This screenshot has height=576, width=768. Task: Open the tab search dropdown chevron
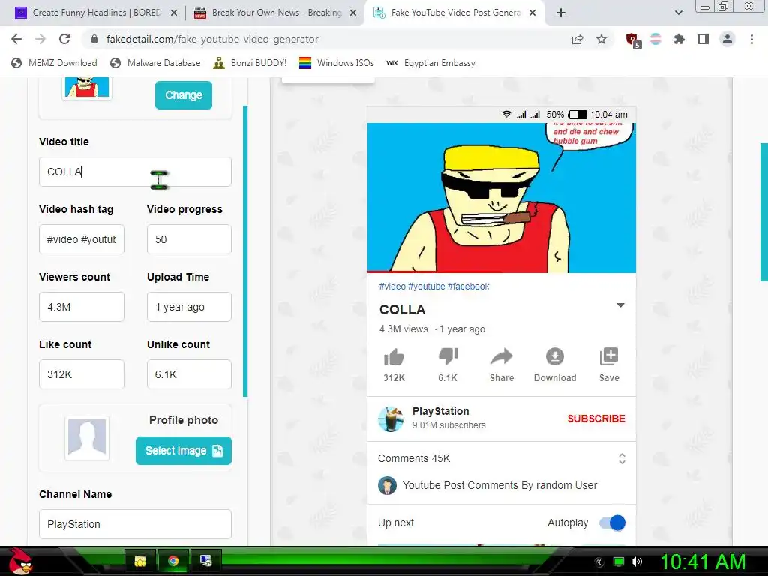[678, 13]
